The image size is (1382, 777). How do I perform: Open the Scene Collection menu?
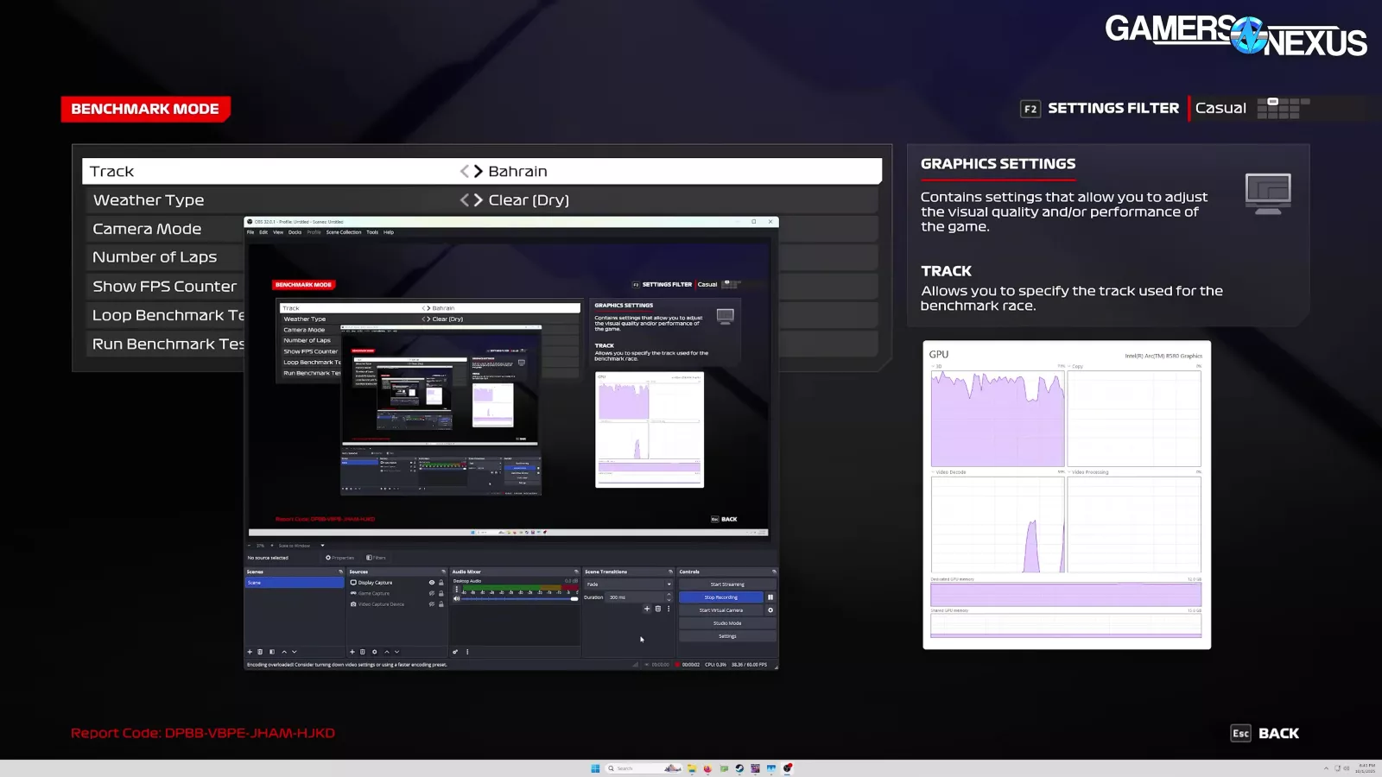tap(344, 232)
